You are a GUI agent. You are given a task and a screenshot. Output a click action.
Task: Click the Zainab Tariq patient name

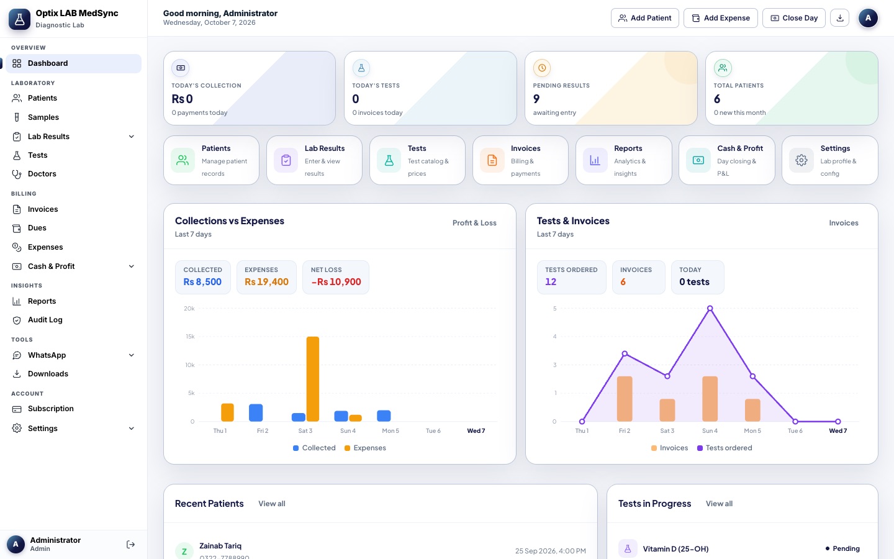pos(220,546)
